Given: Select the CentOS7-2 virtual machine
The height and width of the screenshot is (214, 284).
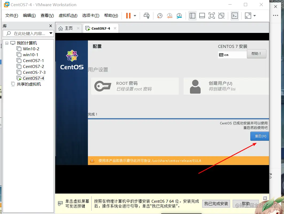Looking at the screenshot, I should coord(33,67).
